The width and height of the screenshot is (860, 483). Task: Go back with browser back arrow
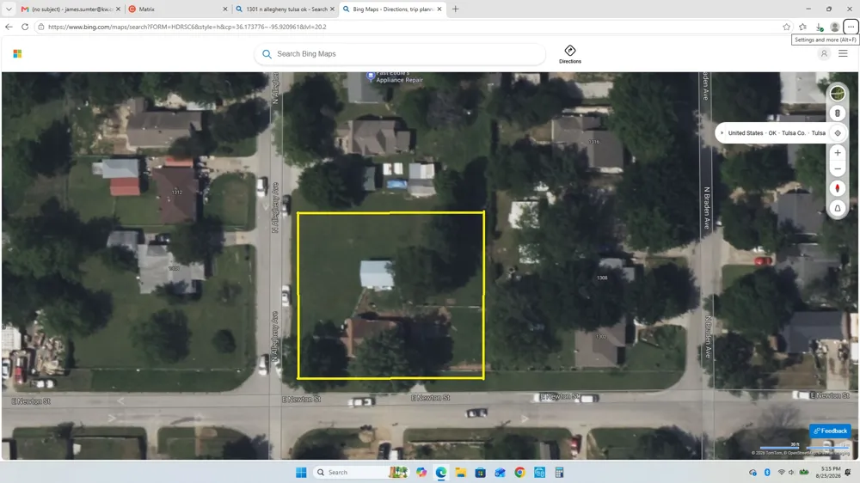click(9, 27)
